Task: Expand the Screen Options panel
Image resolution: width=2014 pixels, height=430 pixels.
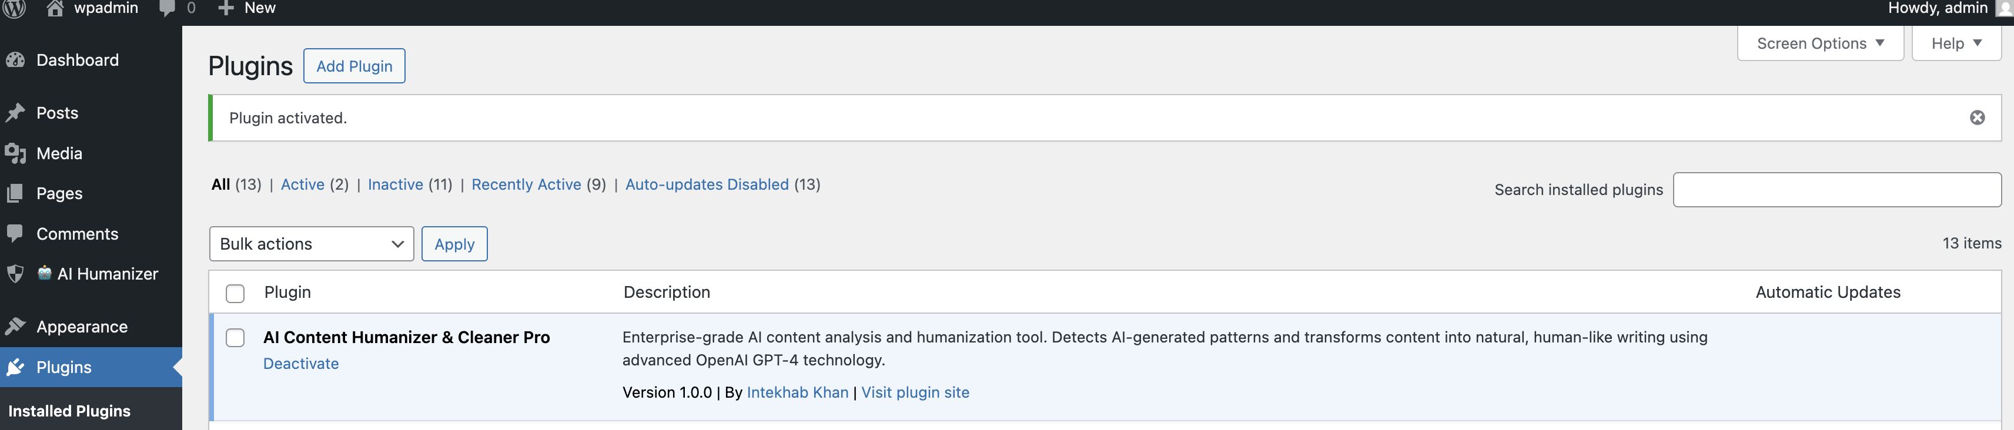Action: [x=1820, y=44]
